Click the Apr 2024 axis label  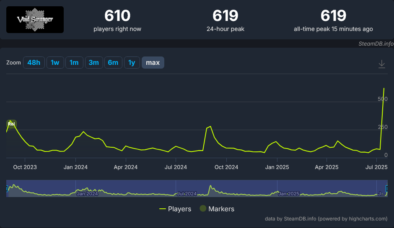click(126, 167)
